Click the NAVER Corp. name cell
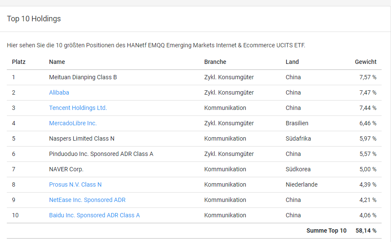The height and width of the screenshot is (242, 391). [x=66, y=169]
